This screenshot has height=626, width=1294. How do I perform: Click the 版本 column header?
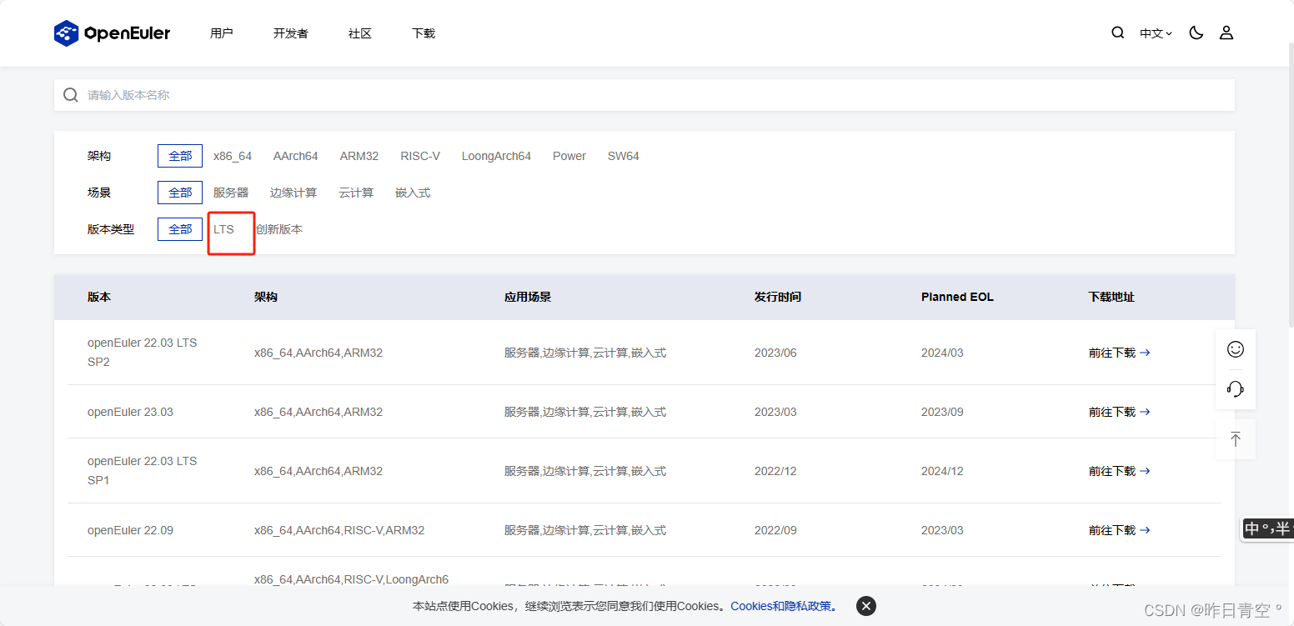click(99, 297)
